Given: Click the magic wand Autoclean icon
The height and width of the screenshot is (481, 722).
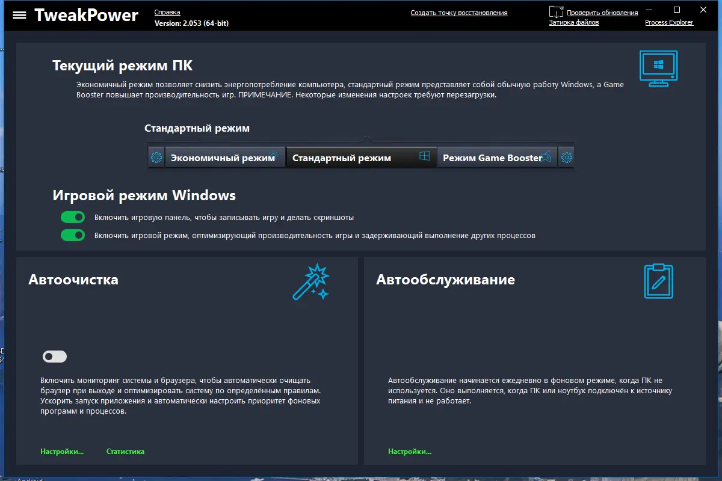Looking at the screenshot, I should pos(311,281).
